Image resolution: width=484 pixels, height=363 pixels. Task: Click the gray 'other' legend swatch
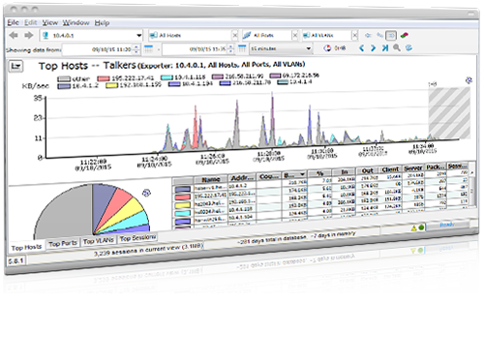(64, 79)
